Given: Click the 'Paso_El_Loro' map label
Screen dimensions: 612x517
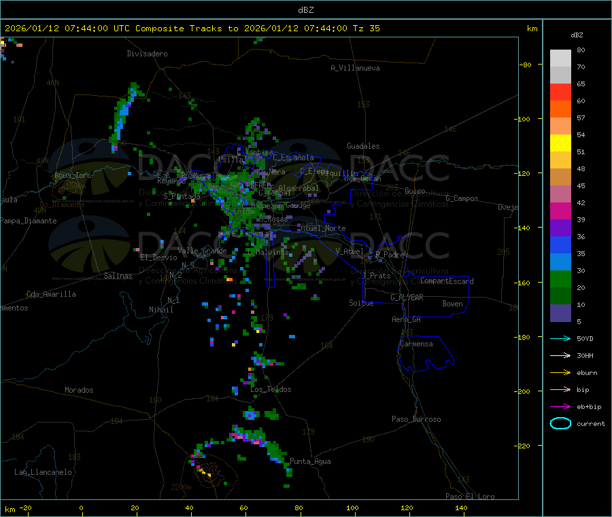Looking at the screenshot, I should 471,497.
